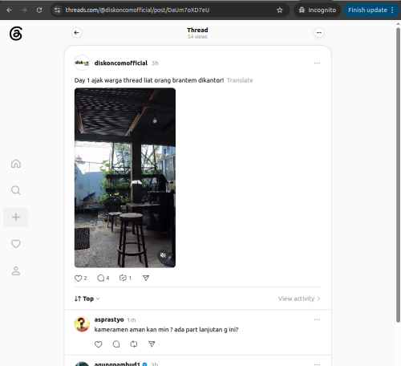Viewport: 401px width, 366px height.
Task: Unmute the video with speaker icon
Action: click(163, 255)
